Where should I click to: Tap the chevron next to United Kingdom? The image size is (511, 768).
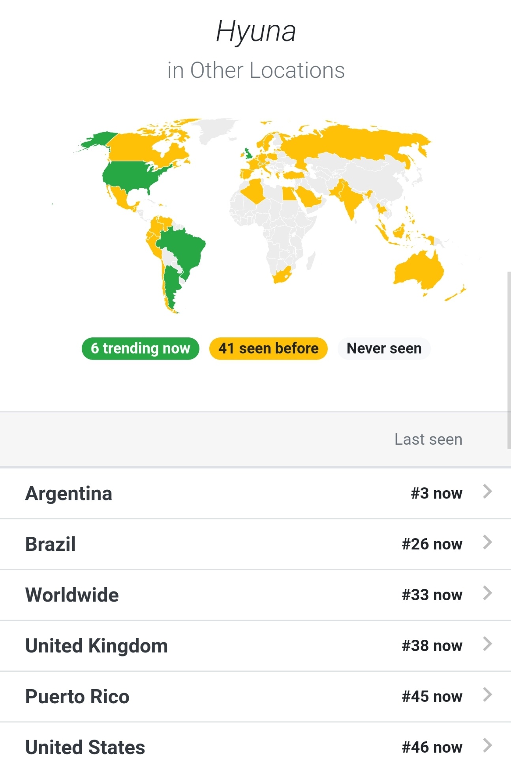tap(488, 644)
